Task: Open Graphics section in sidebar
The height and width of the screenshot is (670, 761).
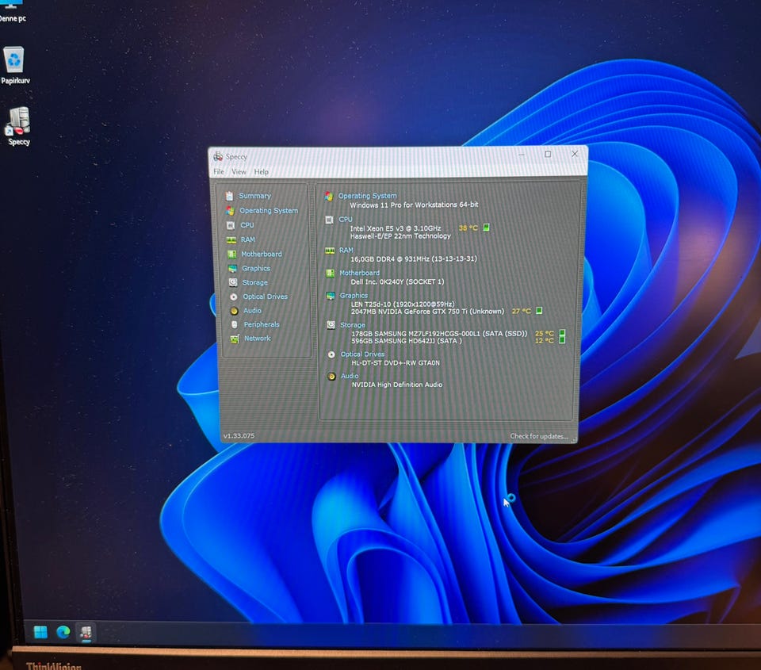Action: [256, 269]
